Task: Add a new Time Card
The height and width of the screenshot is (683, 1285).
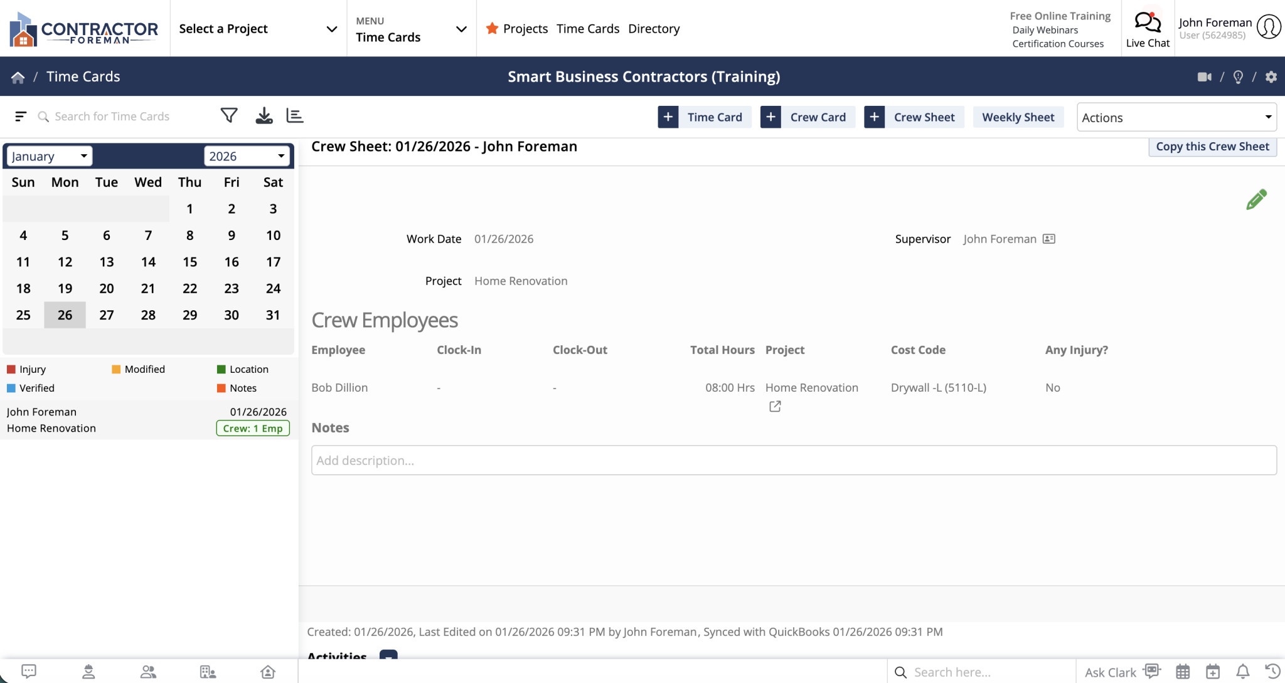Action: (x=704, y=117)
